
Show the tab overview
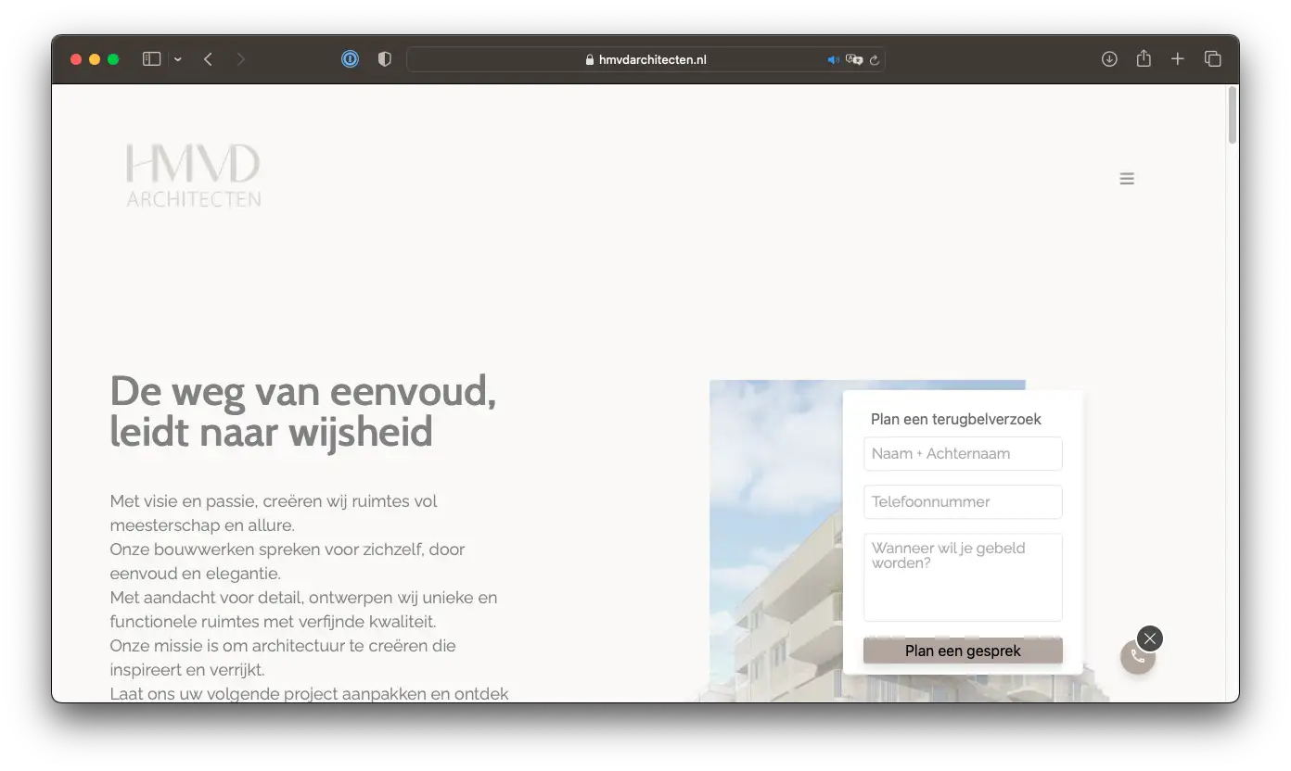[1212, 59]
